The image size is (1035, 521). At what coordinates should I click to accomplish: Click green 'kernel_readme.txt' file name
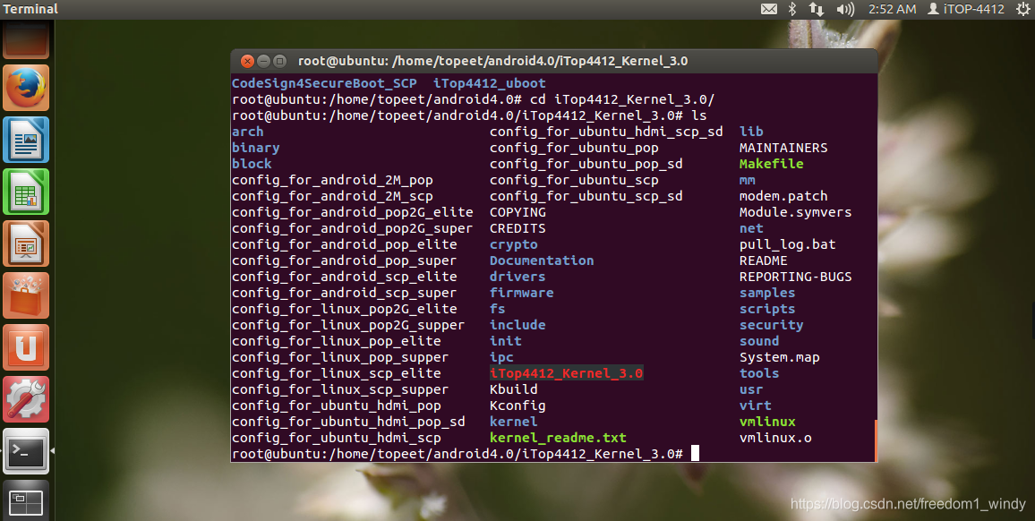[x=558, y=438]
